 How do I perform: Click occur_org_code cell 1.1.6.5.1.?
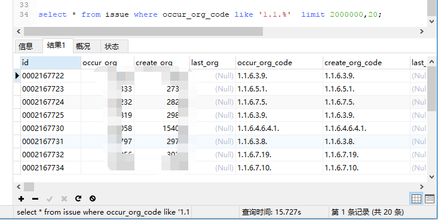[x=279, y=89]
